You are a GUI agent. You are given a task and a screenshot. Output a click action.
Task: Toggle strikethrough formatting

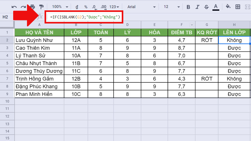pos(206,7)
